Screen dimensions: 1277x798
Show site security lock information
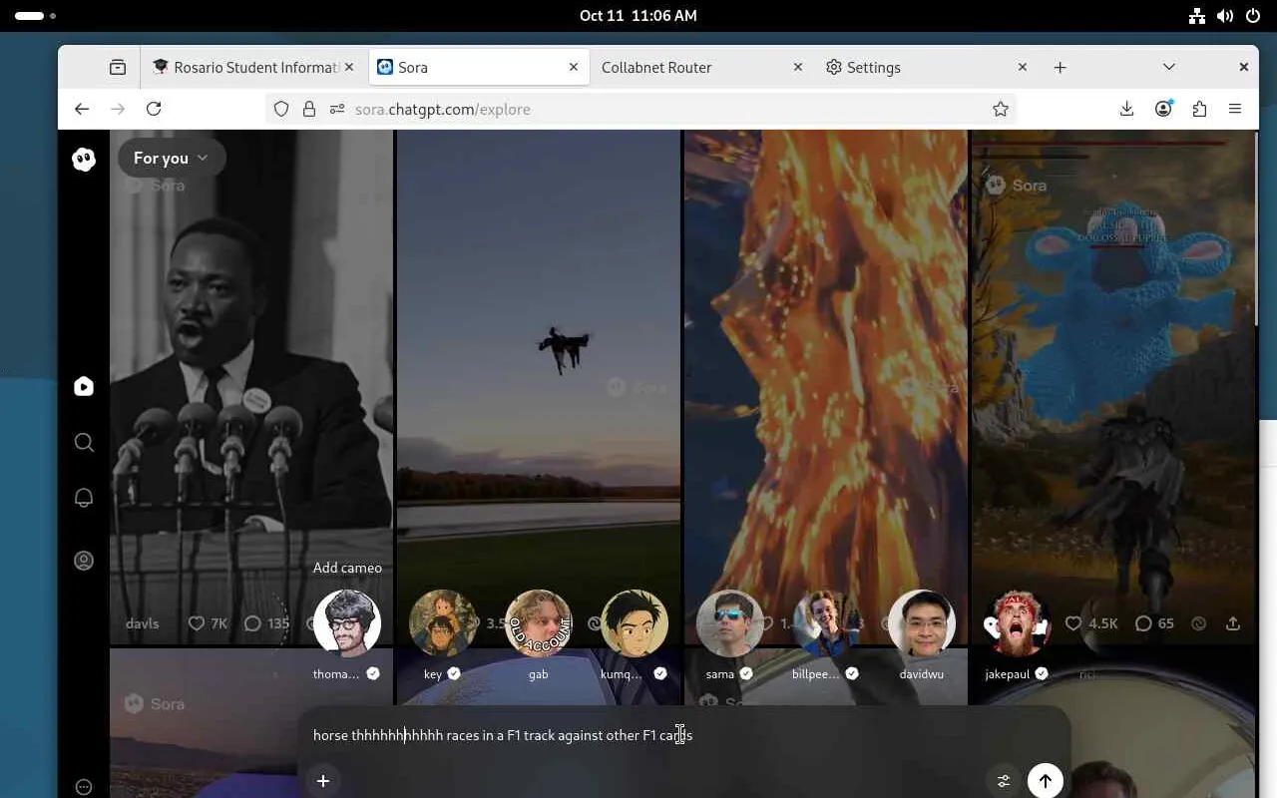tap(309, 109)
